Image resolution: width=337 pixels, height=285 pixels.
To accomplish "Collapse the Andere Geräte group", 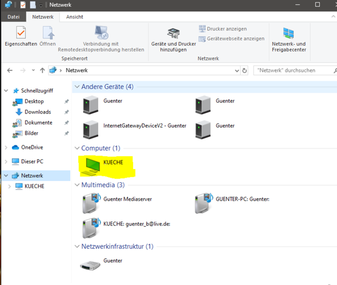I will coord(77,87).
